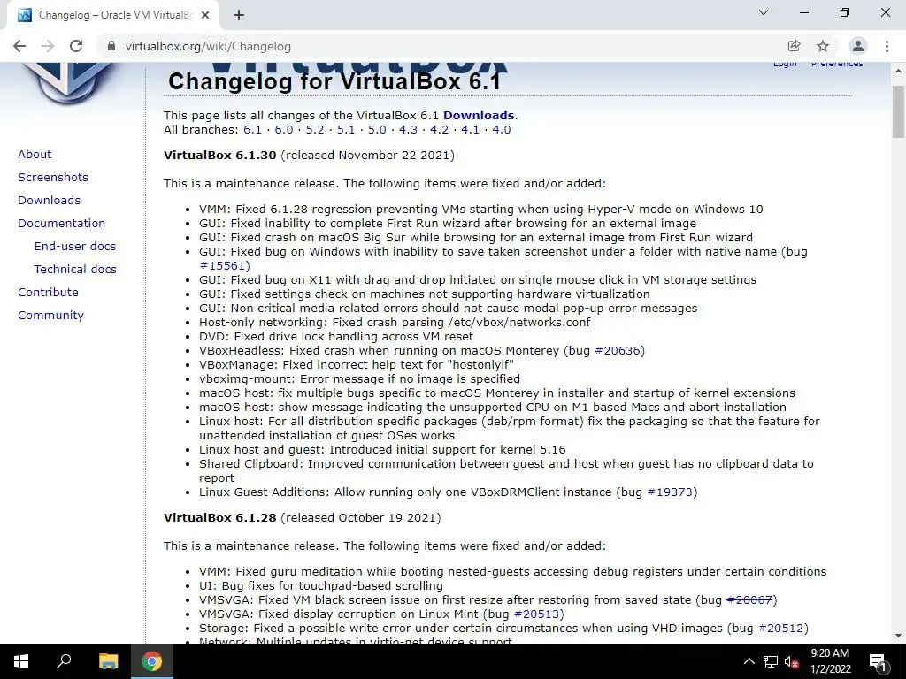The image size is (906, 679).
Task: Open the tab search chevron
Action: click(x=764, y=12)
